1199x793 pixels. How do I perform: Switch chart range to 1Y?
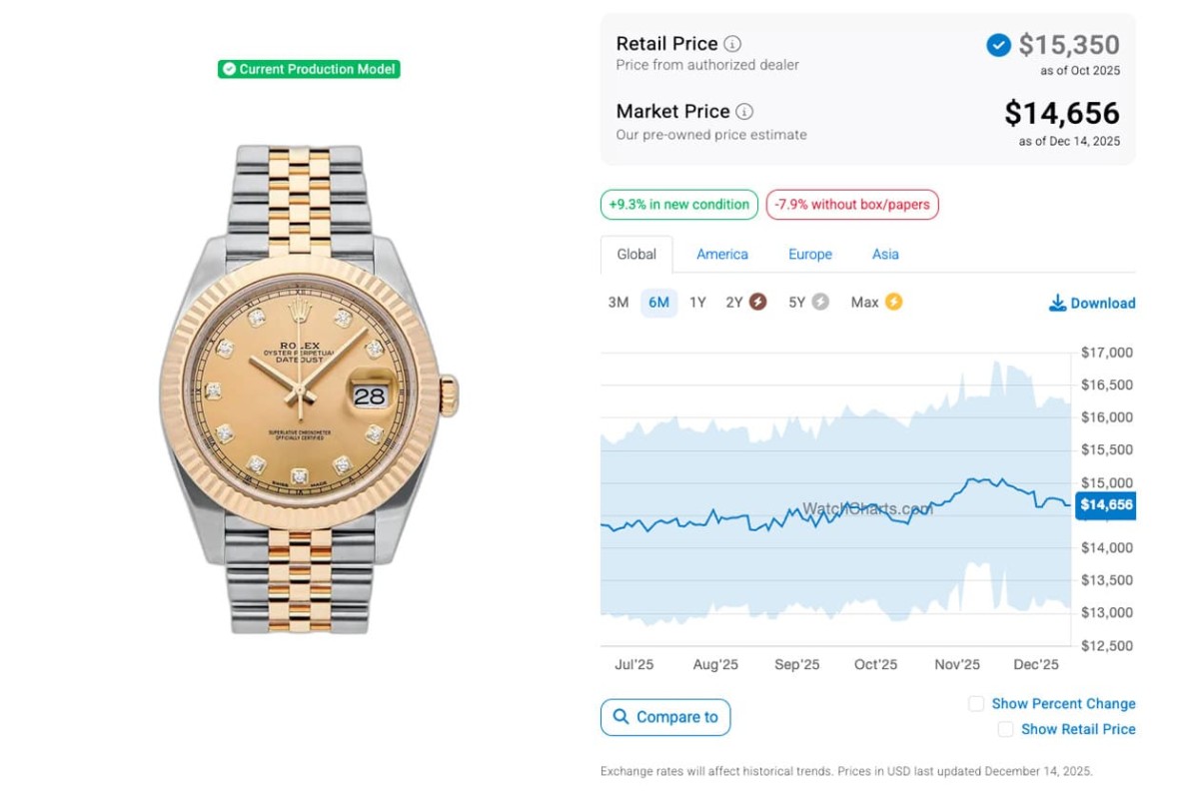click(697, 303)
